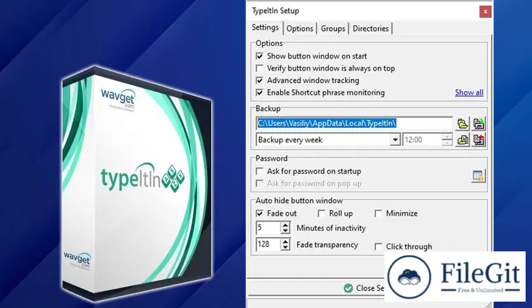
Task: Open the browse backup folder icon
Action: pos(463,123)
